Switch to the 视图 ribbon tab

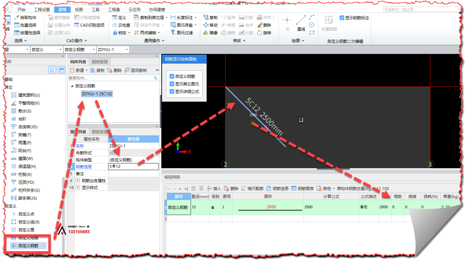coord(79,10)
